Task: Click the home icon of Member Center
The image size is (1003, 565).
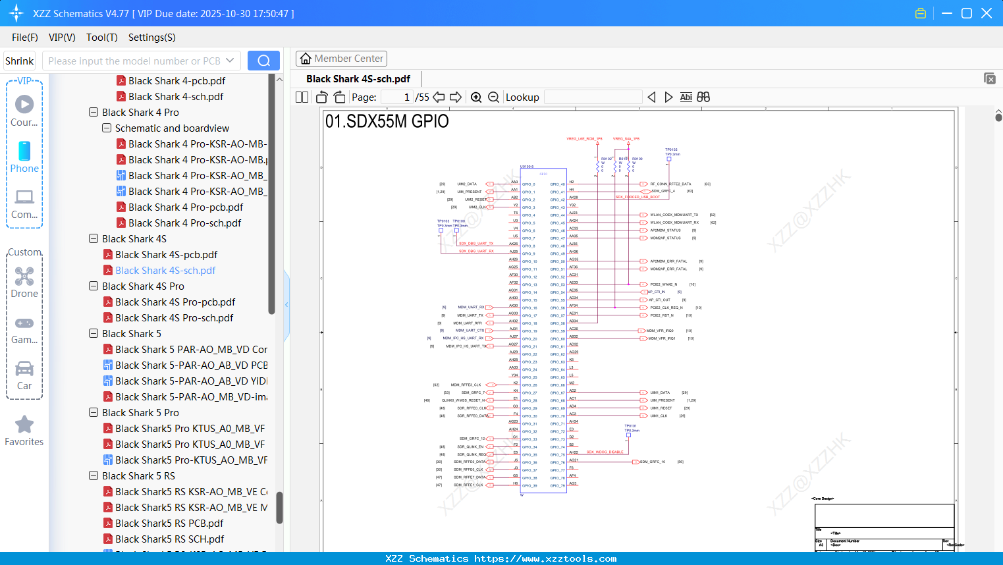Action: [306, 59]
